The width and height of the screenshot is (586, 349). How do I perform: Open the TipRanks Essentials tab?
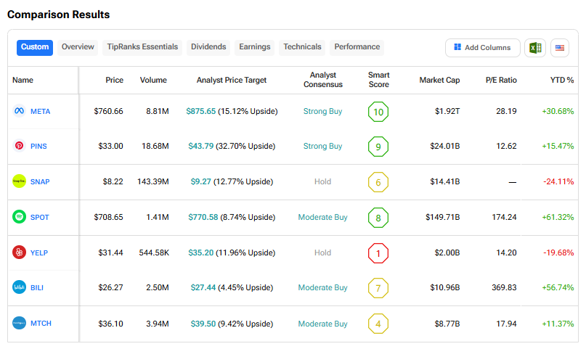[x=142, y=47]
